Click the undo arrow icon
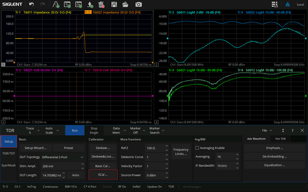Viewport: 308px width, 192px height. [31, 4]
